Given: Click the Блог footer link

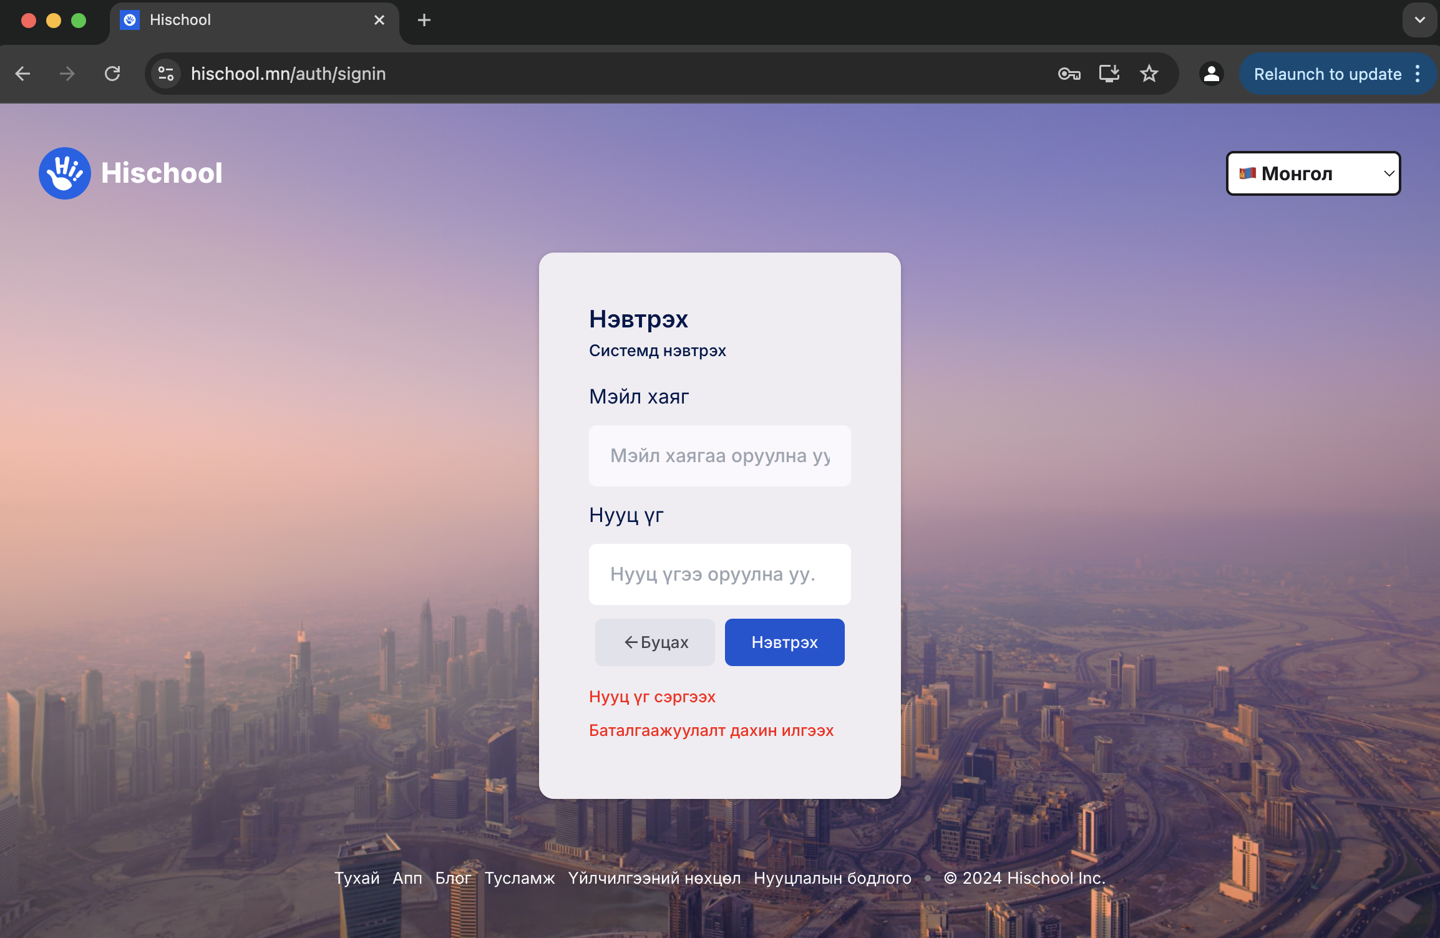Looking at the screenshot, I should [453, 878].
